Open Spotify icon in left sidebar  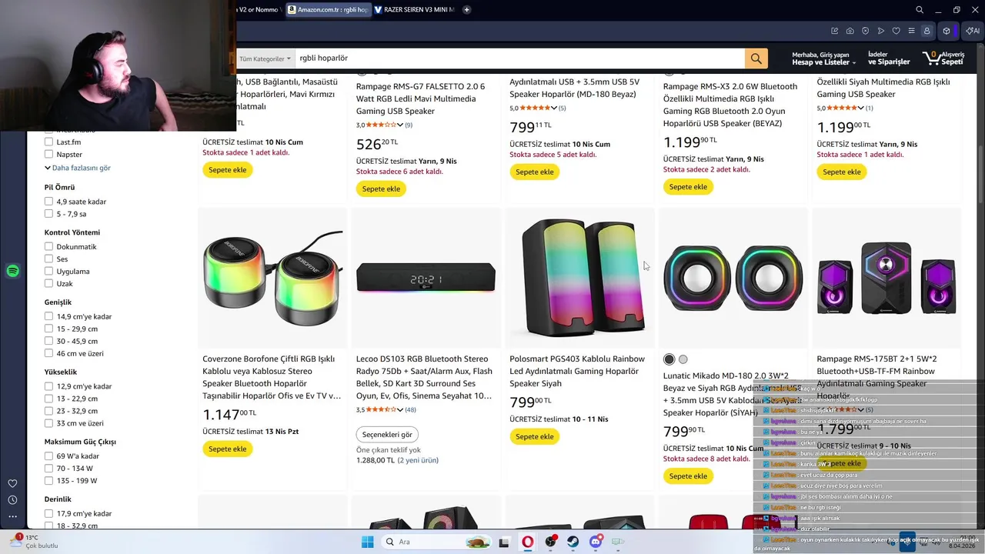pyautogui.click(x=12, y=271)
